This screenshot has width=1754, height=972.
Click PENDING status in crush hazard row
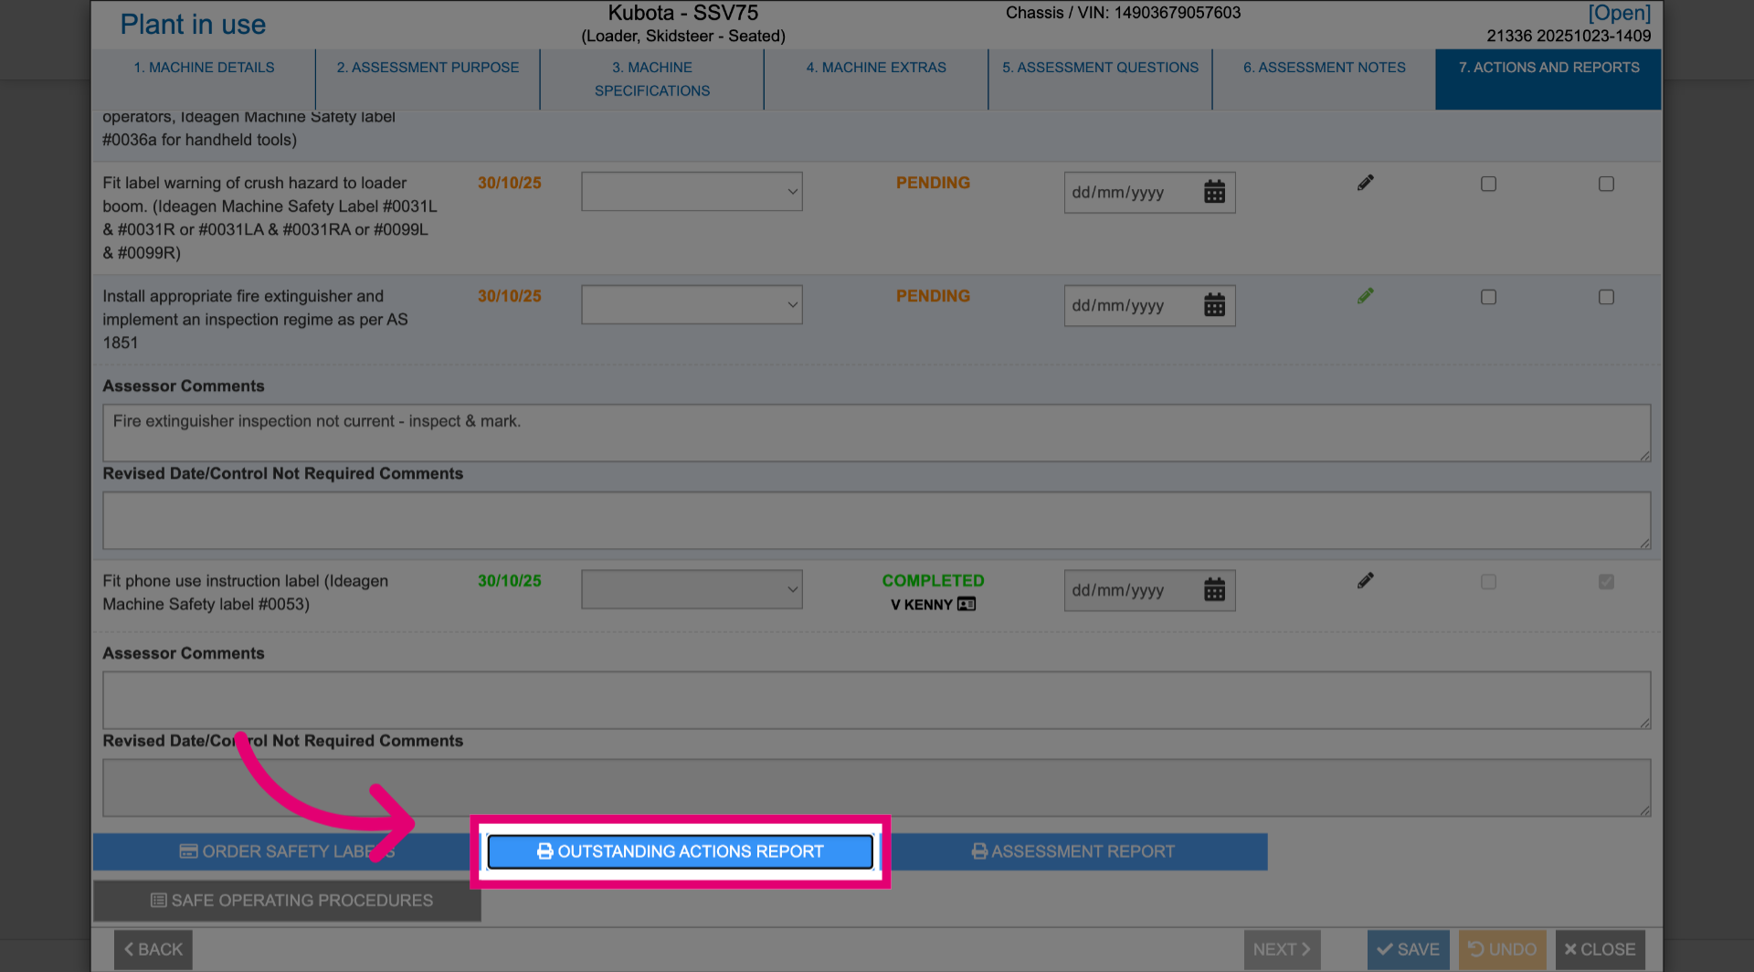pos(933,183)
